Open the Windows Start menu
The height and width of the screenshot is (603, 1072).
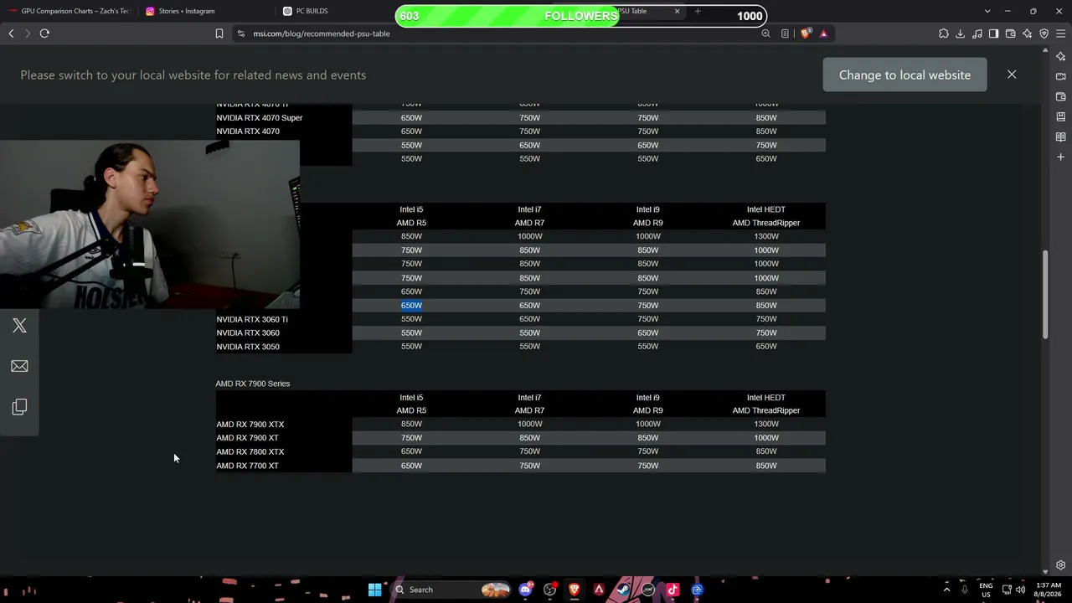coord(375,590)
